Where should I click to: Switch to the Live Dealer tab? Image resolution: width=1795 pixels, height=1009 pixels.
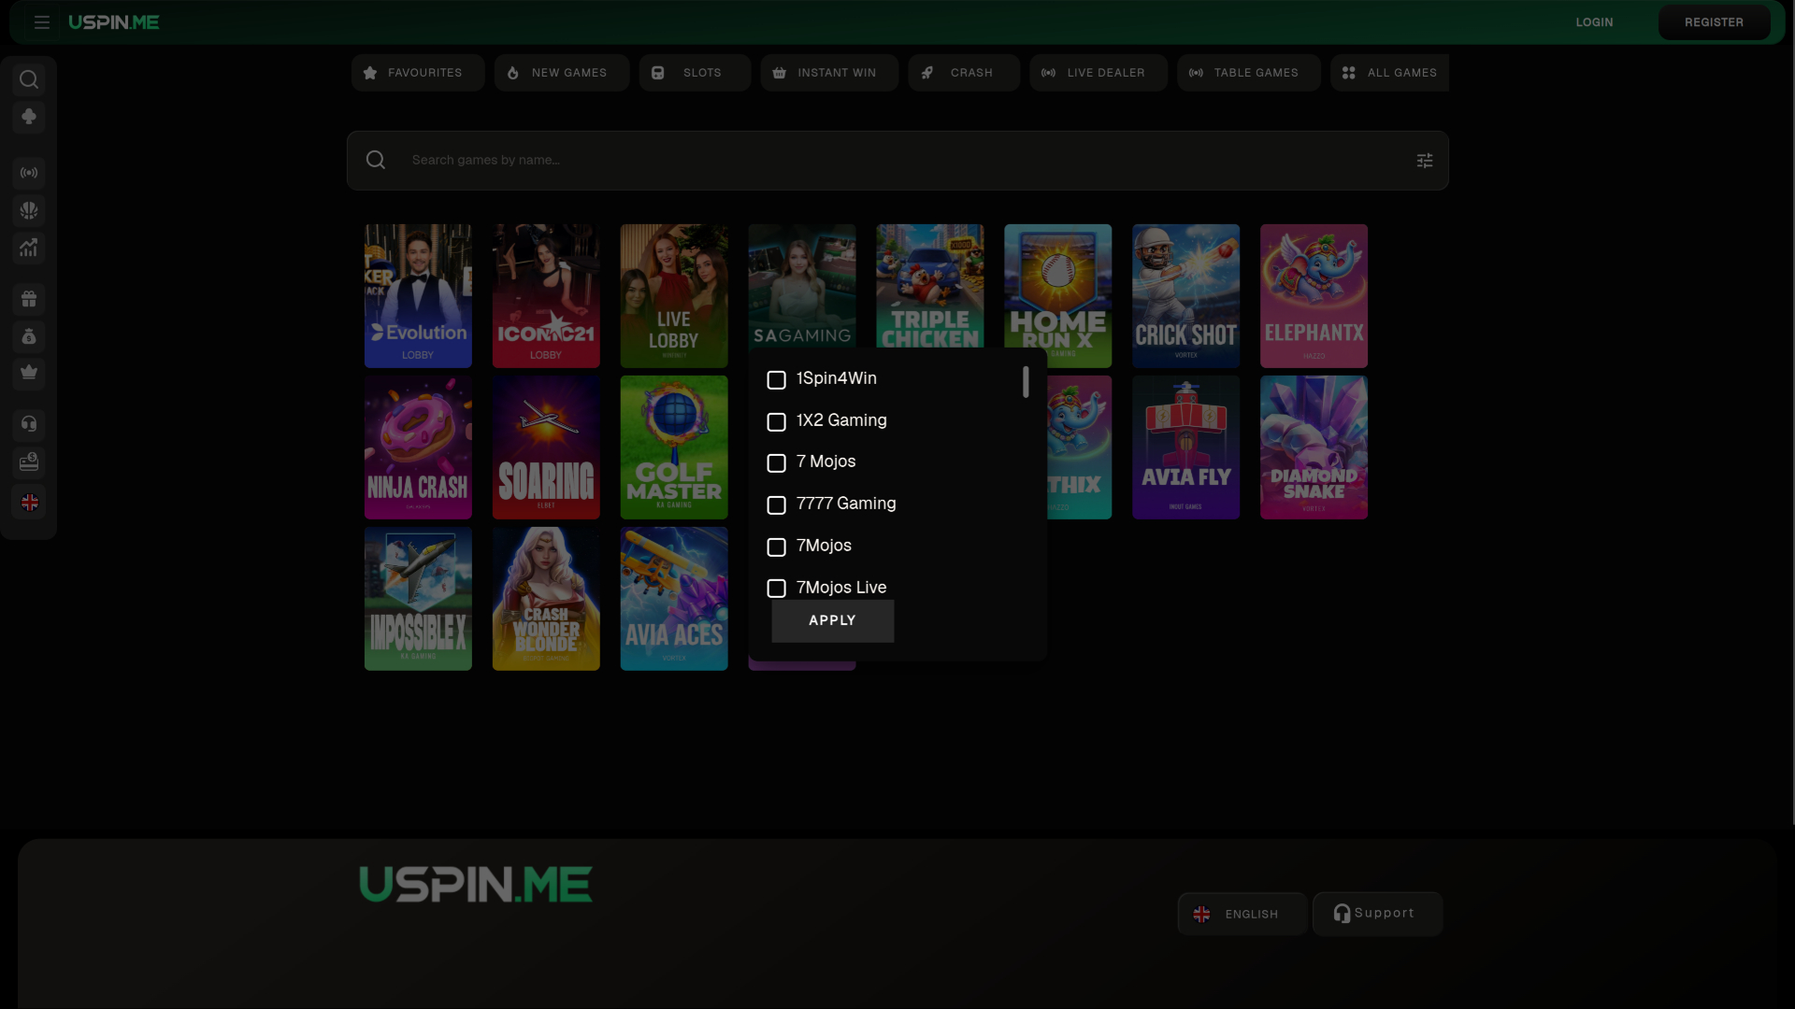(x=1099, y=73)
